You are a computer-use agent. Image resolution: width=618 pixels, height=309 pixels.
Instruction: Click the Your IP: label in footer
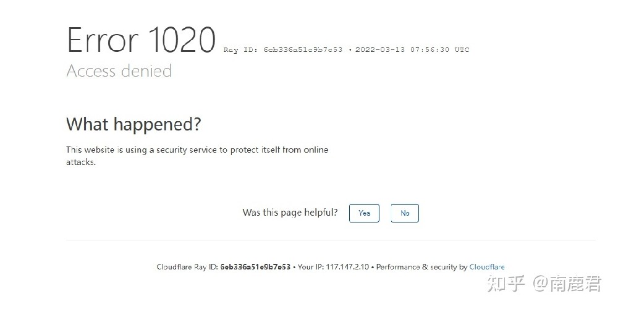tap(311, 267)
